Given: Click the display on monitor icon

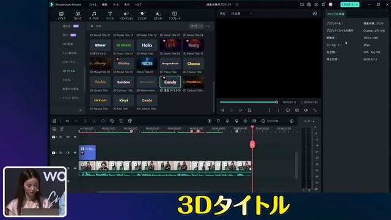Looking at the screenshot, I should tap(288, 110).
